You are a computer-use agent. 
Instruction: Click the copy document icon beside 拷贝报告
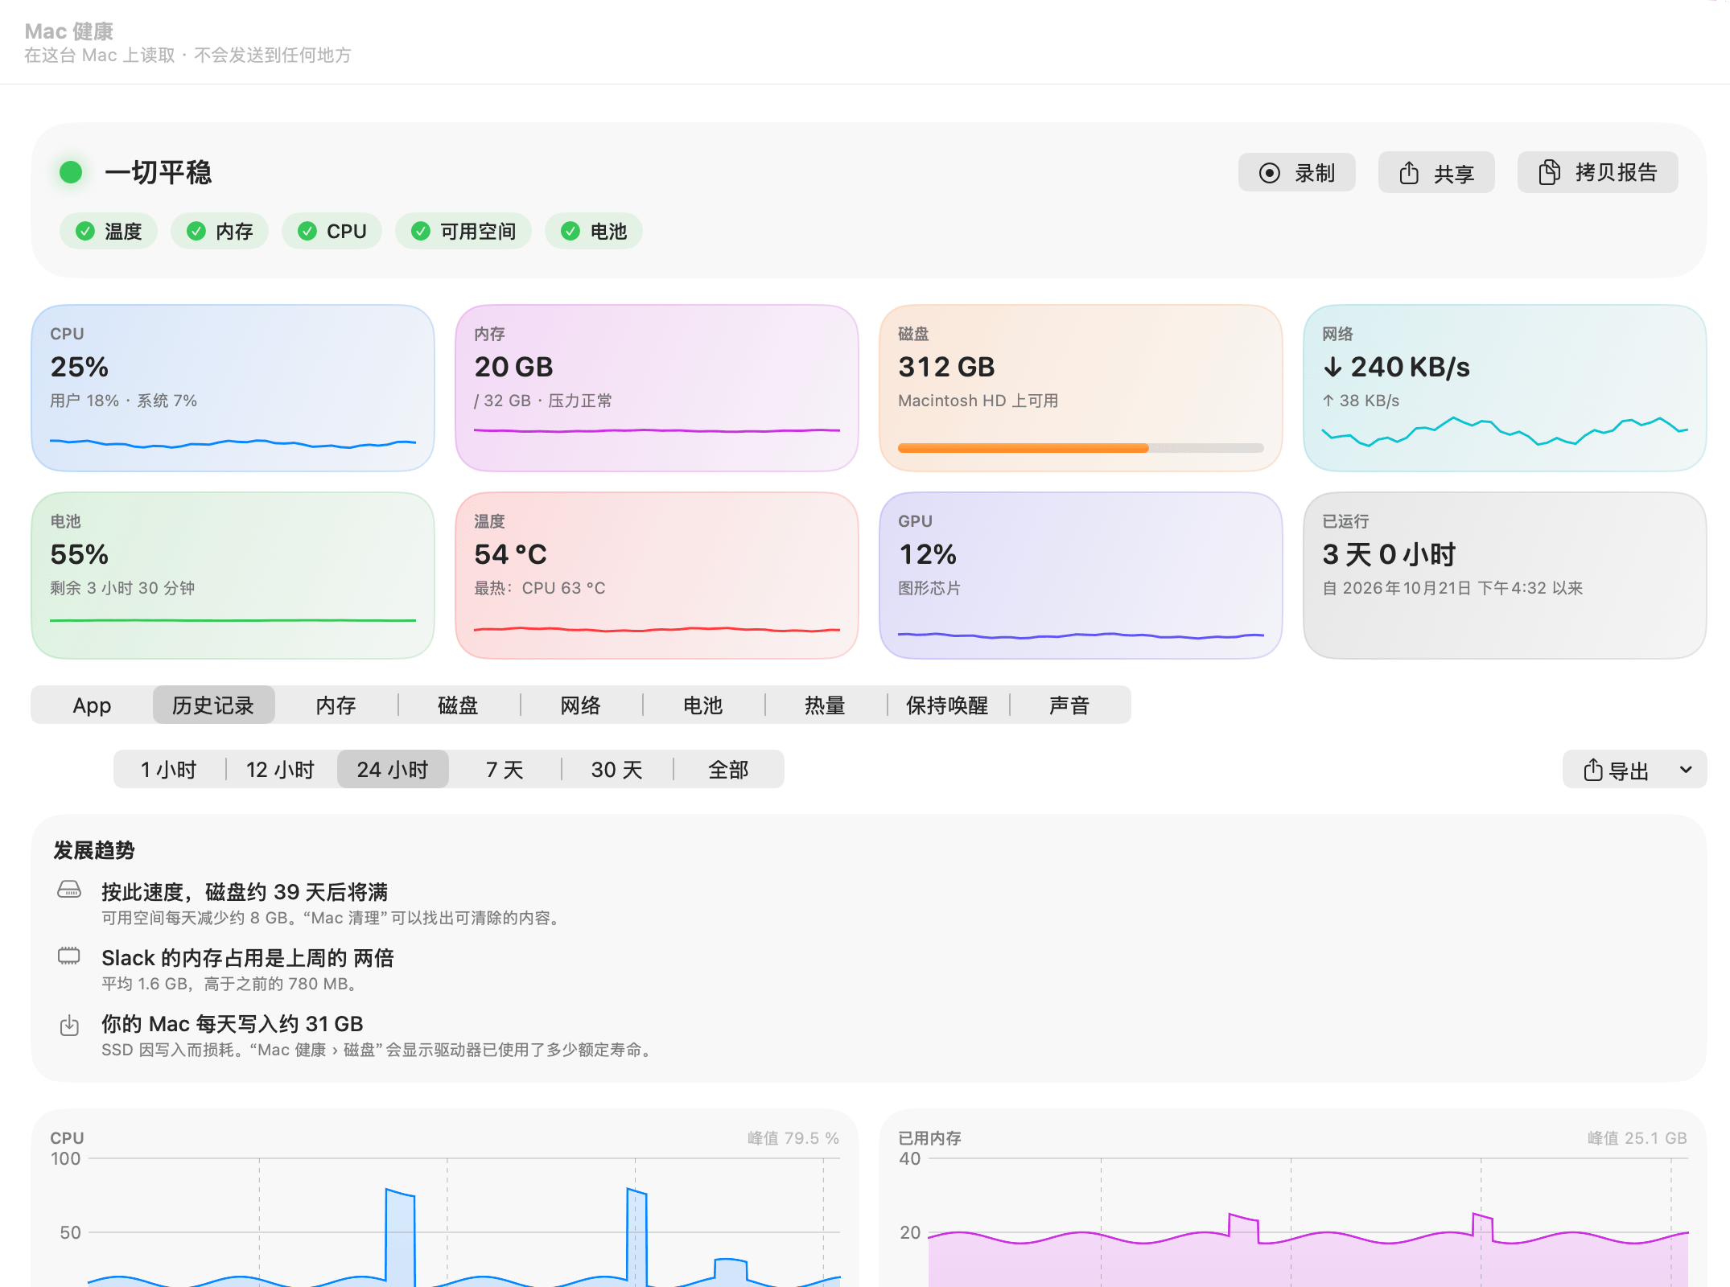tap(1549, 172)
